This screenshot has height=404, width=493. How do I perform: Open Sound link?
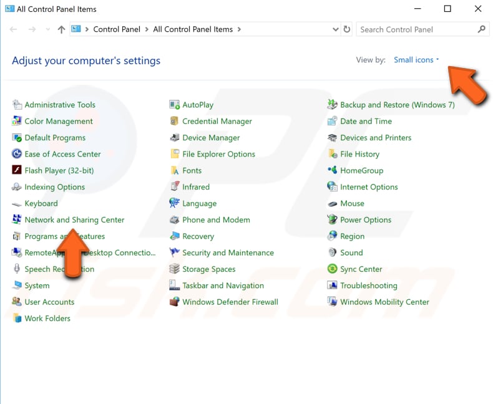[x=351, y=252]
